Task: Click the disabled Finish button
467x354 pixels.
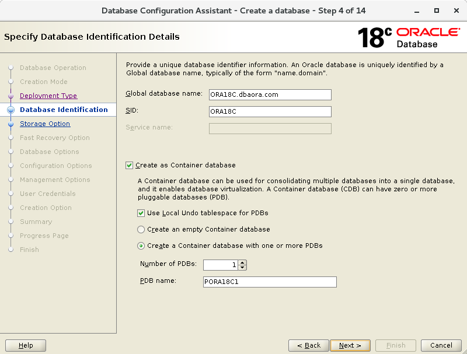Action: tap(396, 345)
